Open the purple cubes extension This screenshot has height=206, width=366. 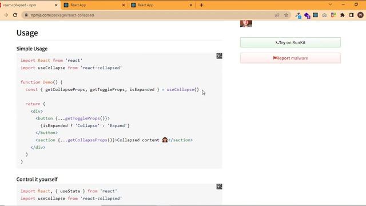tap(307, 15)
